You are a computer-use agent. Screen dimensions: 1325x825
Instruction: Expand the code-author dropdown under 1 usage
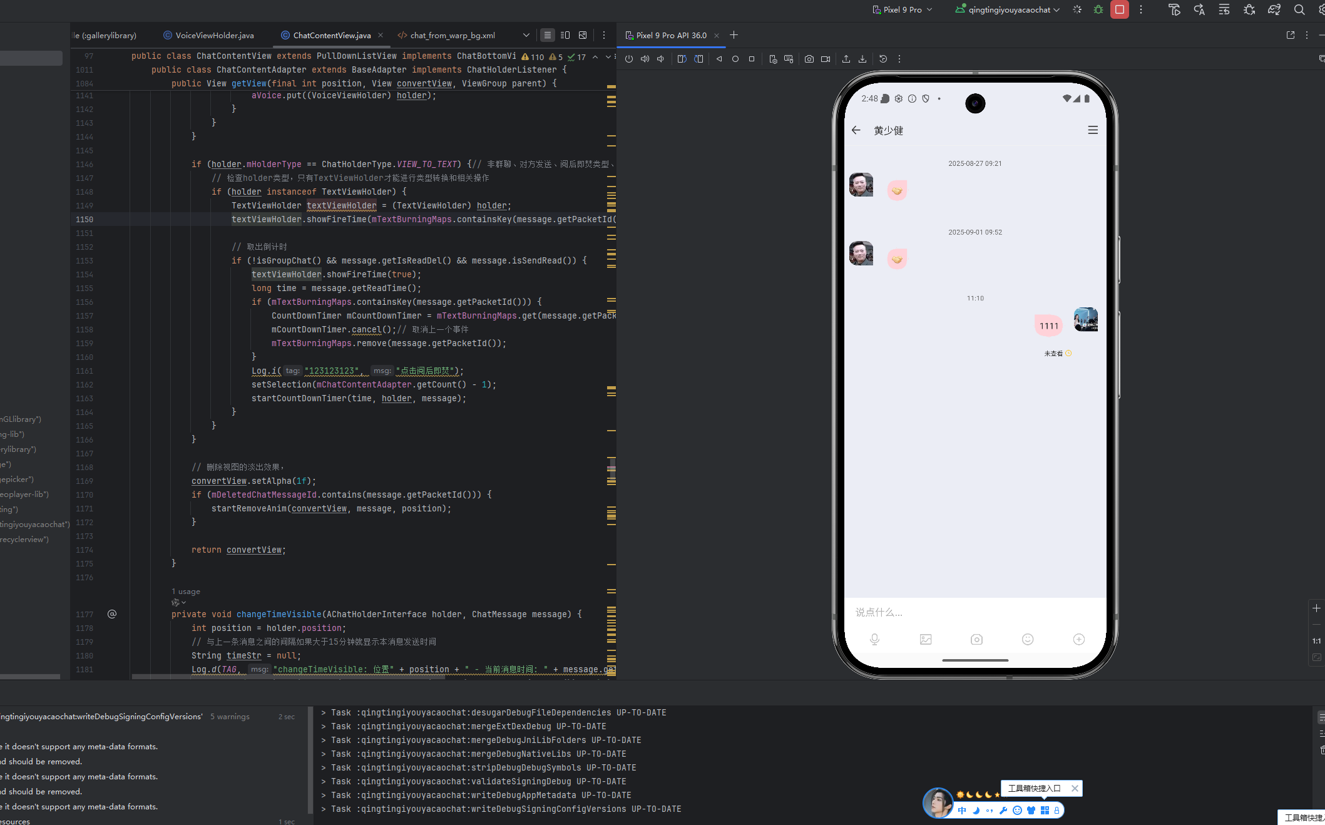click(179, 603)
